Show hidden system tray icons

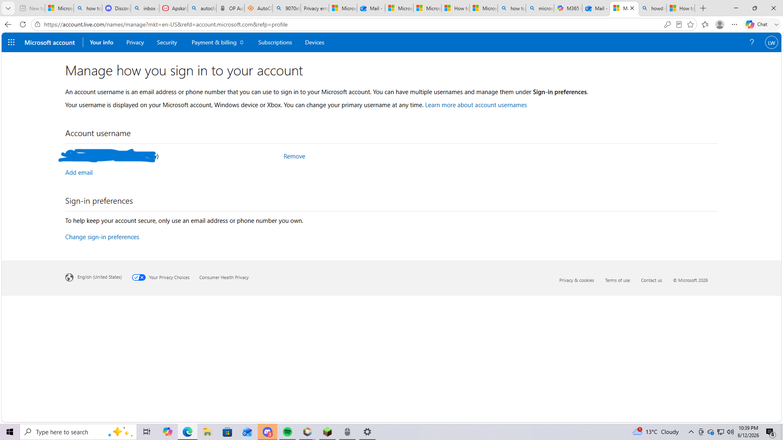tap(691, 432)
